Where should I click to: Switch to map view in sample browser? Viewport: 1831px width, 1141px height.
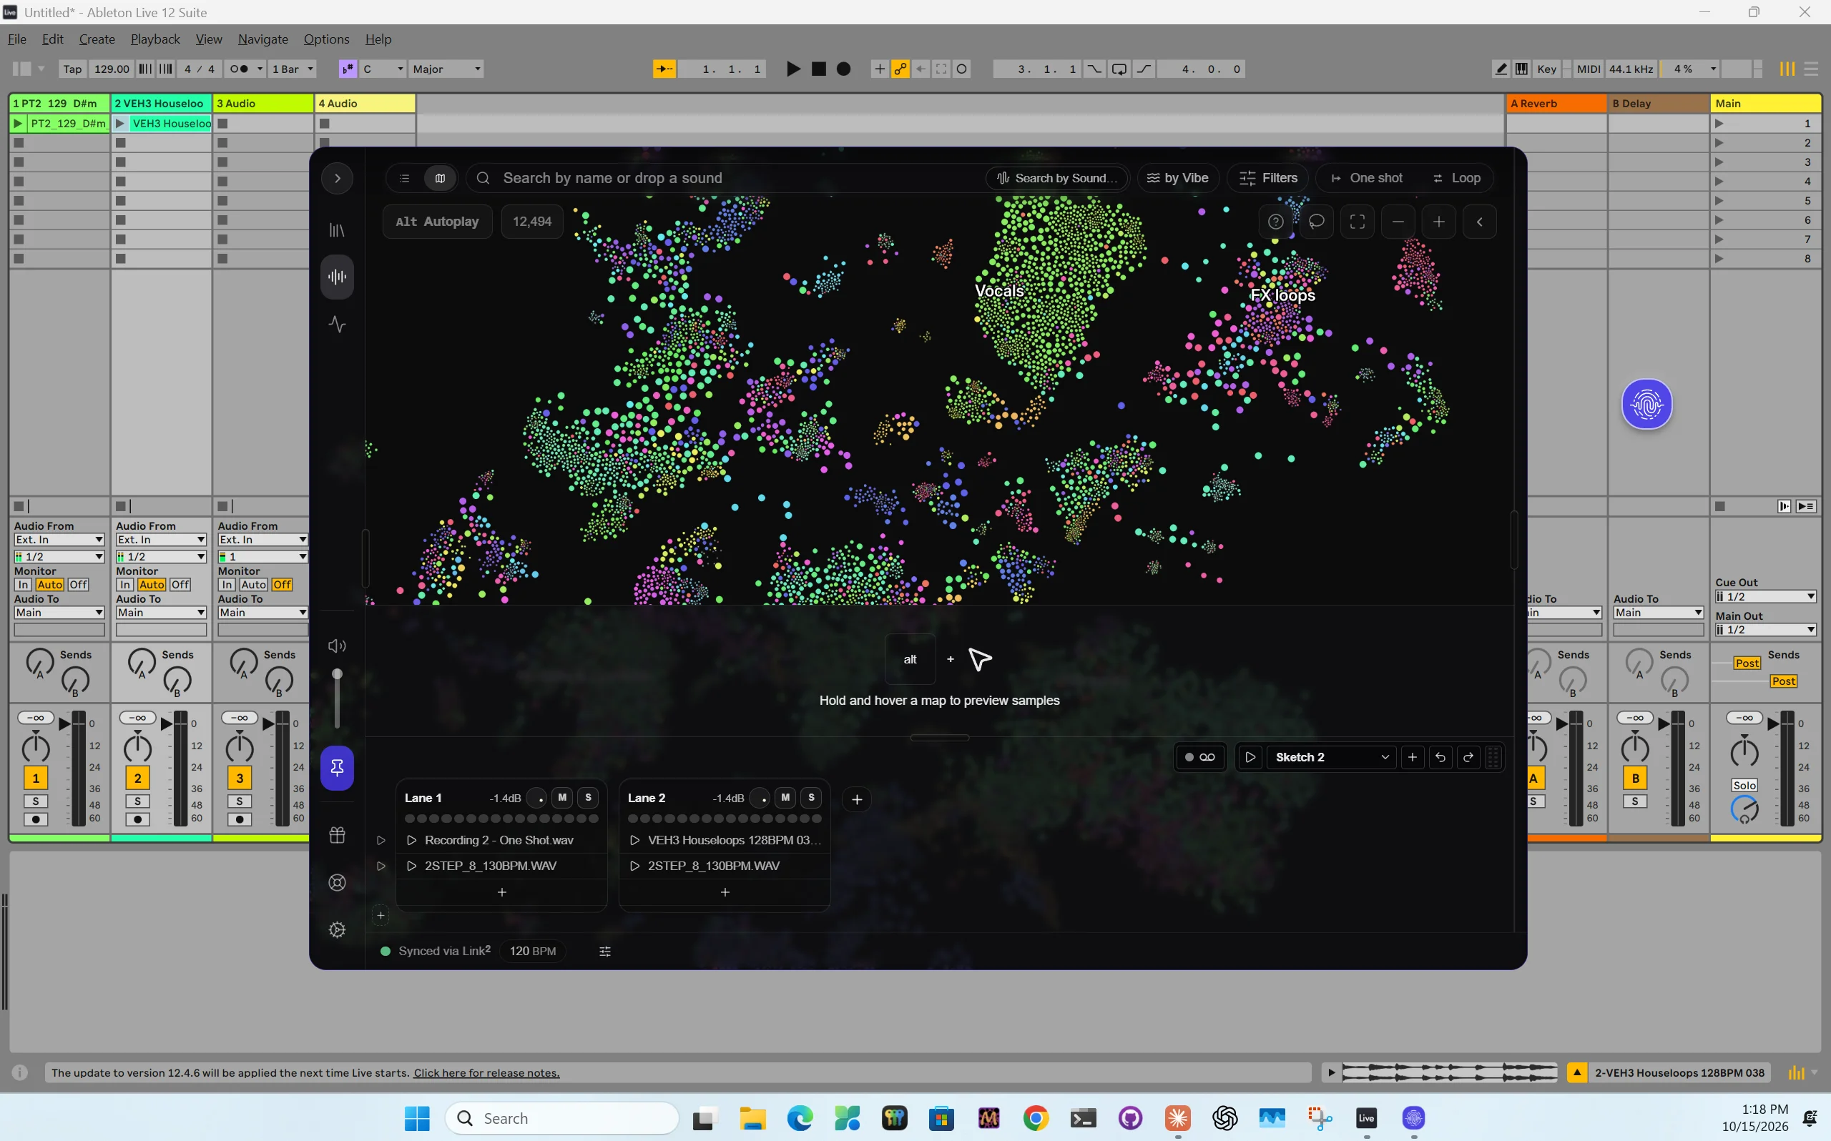440,178
